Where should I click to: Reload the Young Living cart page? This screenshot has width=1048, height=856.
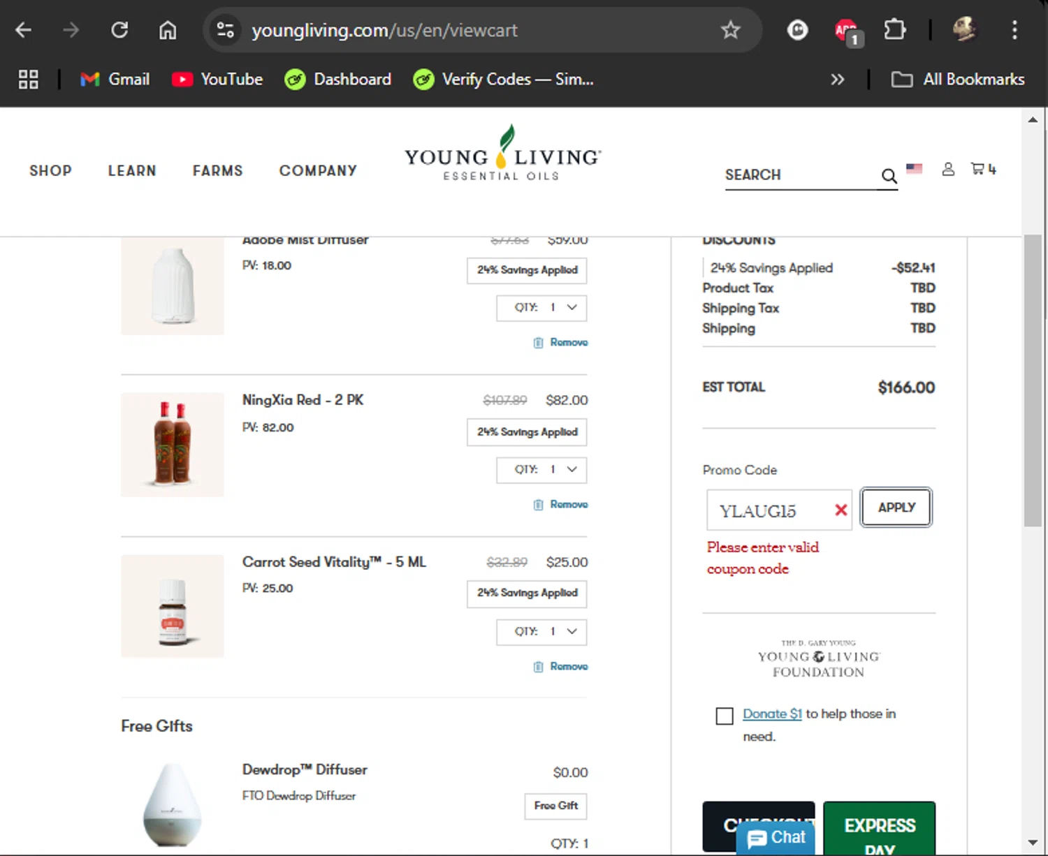[119, 30]
